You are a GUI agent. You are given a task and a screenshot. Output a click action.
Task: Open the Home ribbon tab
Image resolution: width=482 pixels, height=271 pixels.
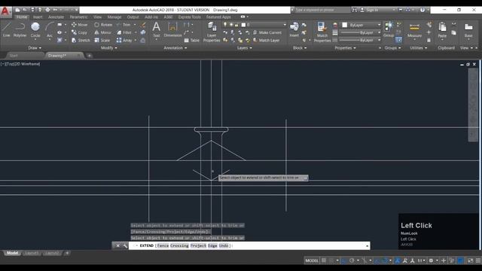(22, 17)
